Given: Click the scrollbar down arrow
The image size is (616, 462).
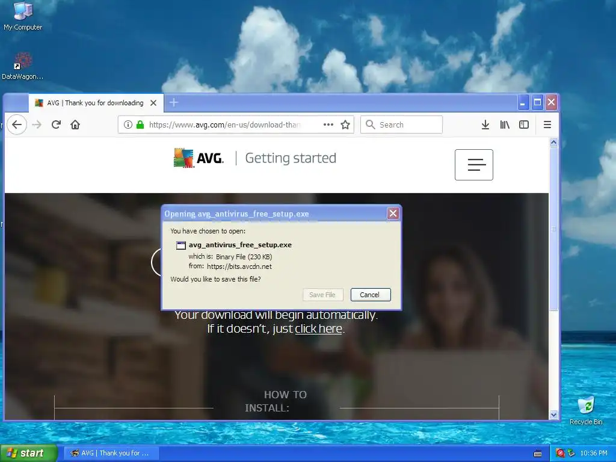Looking at the screenshot, I should click(553, 414).
